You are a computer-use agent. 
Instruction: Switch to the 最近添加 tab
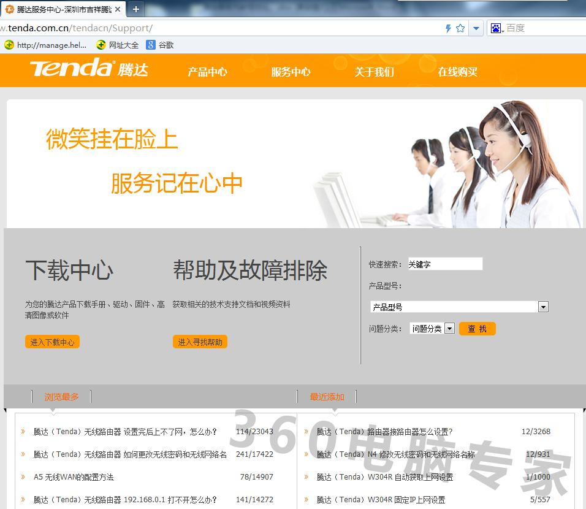click(327, 397)
